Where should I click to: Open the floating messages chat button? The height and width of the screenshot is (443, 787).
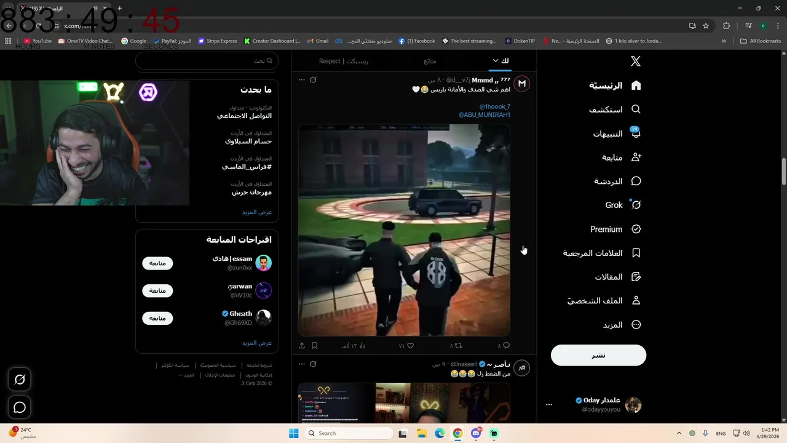pyautogui.click(x=20, y=407)
